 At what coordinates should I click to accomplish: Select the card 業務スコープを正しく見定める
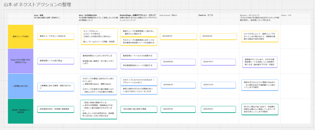56,36
